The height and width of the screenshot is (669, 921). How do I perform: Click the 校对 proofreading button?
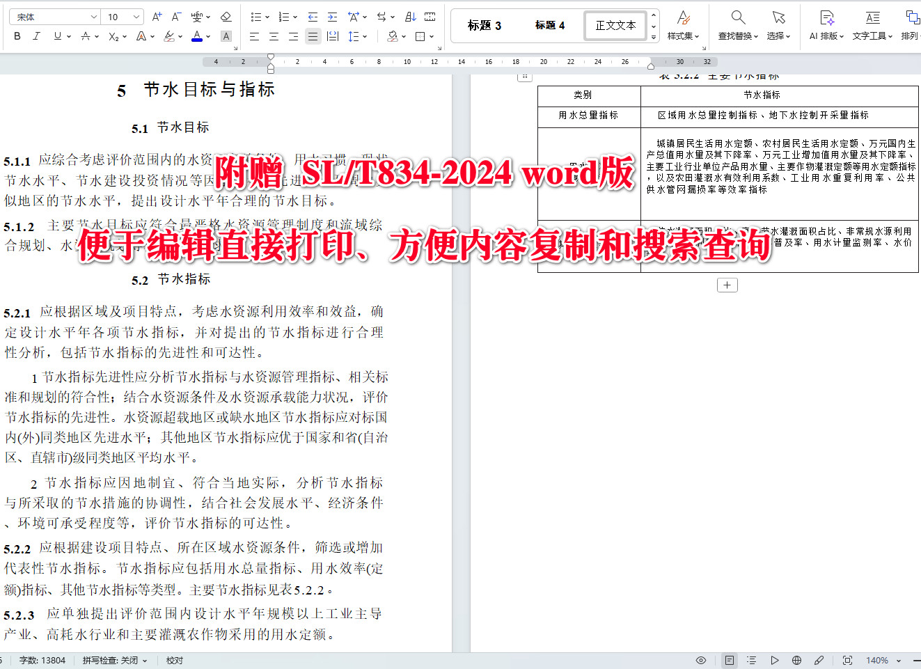click(175, 660)
